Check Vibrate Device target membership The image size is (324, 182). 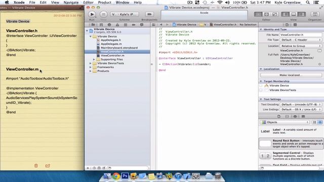click(x=261, y=85)
